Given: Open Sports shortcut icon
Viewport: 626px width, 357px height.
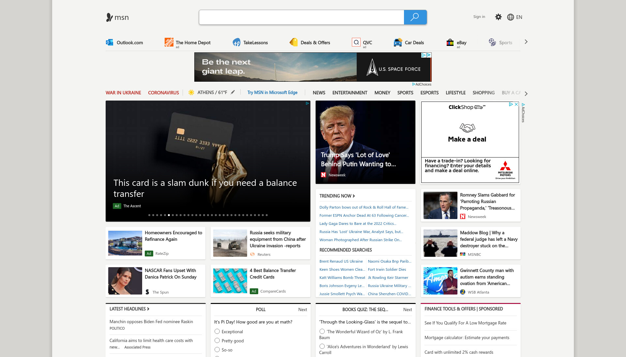Looking at the screenshot, I should 492,42.
